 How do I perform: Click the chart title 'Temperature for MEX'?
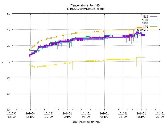coord(86,5)
